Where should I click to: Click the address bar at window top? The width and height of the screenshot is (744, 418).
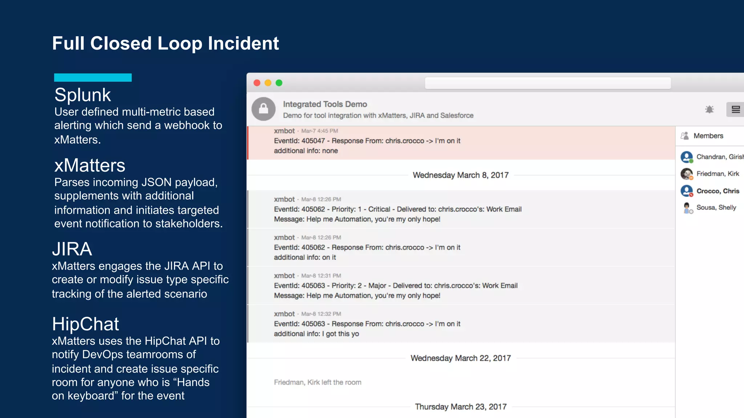[x=548, y=83]
